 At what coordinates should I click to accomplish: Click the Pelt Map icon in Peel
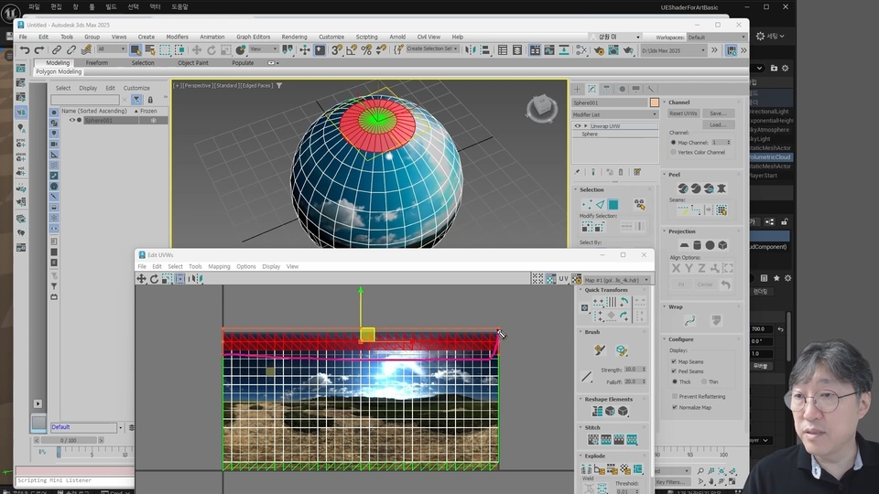click(722, 188)
